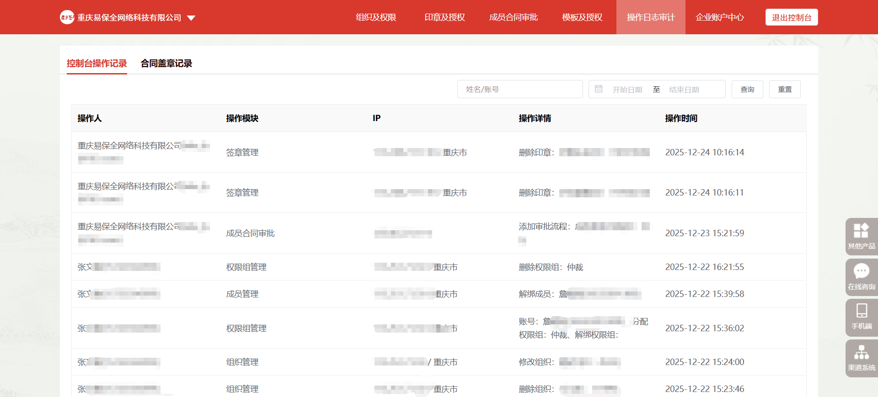Screen dimensions: 878x397
Task: Pick the 结束日期 end date field
Action: coord(684,90)
